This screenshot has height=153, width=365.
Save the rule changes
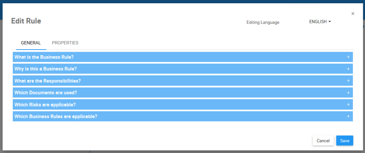[x=345, y=141]
